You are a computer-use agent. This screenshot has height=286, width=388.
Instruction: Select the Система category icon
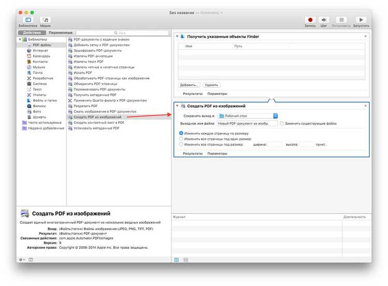29,84
